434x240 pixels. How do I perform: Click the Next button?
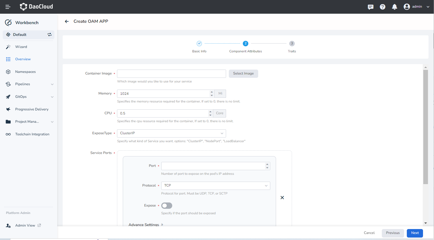tap(415, 233)
